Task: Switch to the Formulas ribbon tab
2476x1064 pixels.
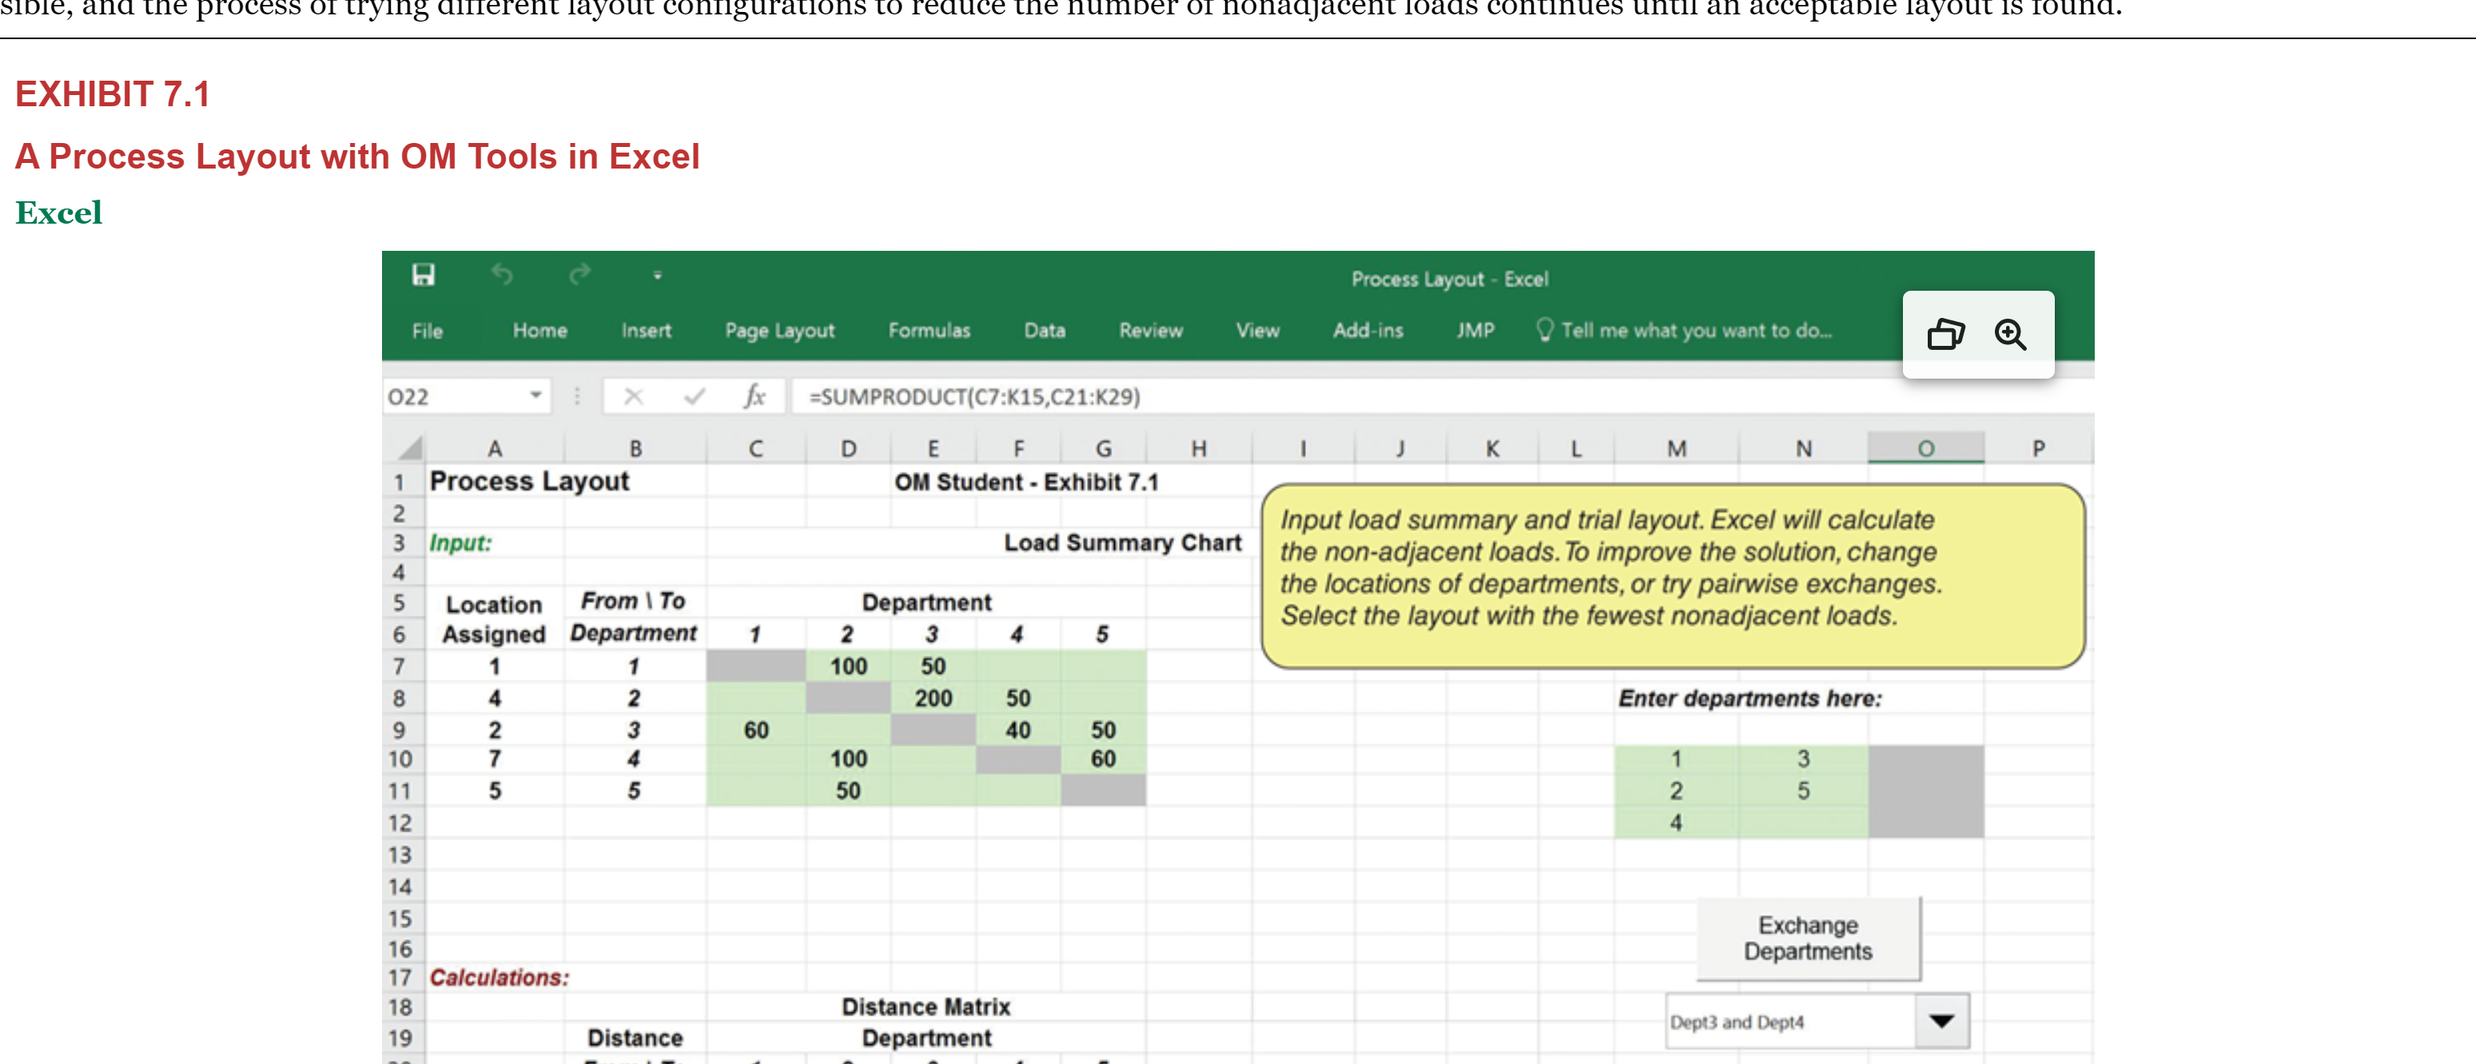Action: click(x=929, y=331)
